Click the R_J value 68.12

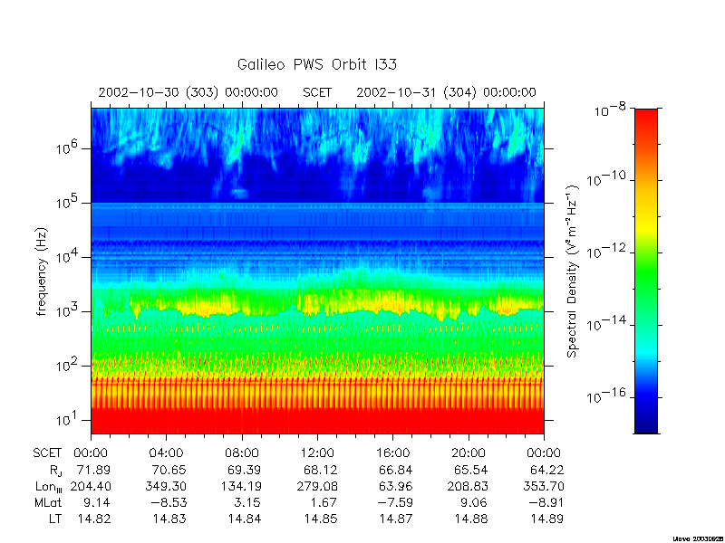click(320, 470)
